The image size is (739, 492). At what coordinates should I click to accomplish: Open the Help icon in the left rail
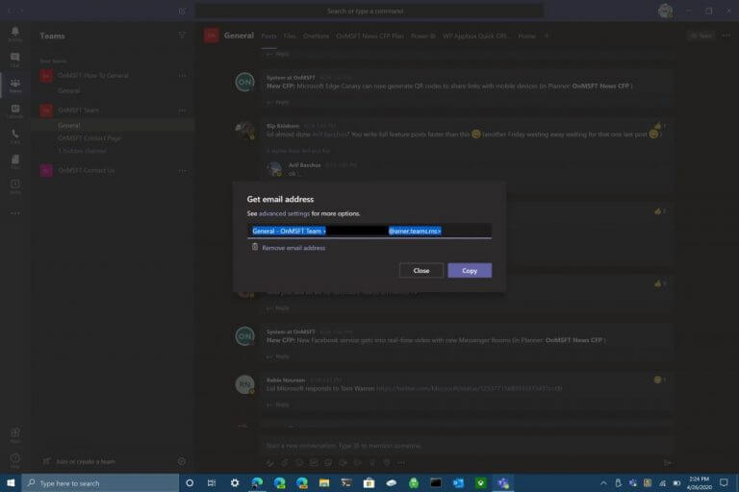pyautogui.click(x=15, y=460)
